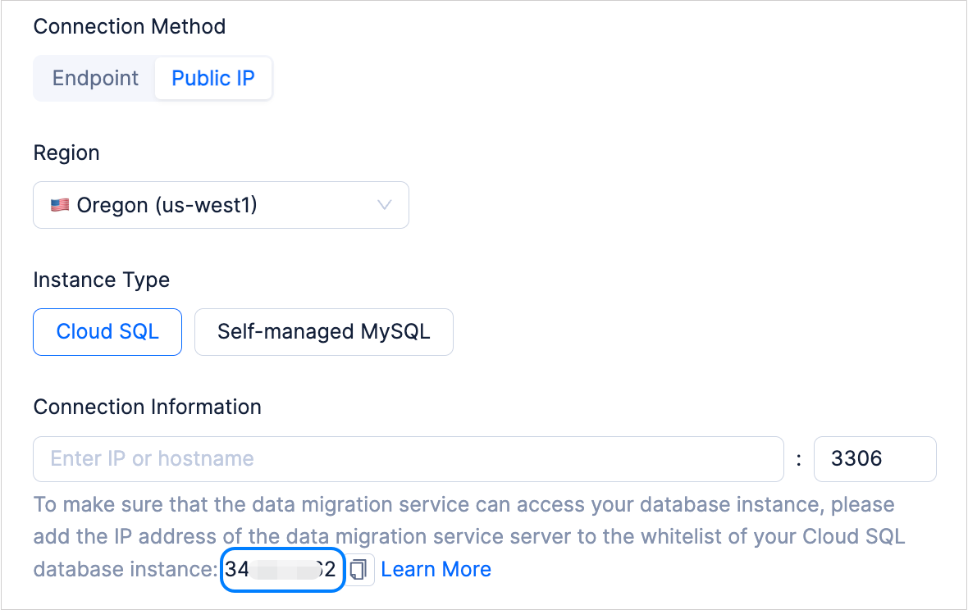968x610 pixels.
Task: Click the "database instance:" text label
Action: tap(126, 570)
